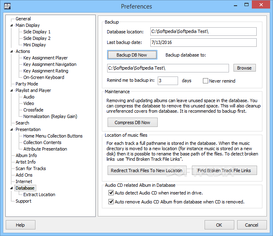Select Album Info settings
273x236 pixels.
(26, 155)
